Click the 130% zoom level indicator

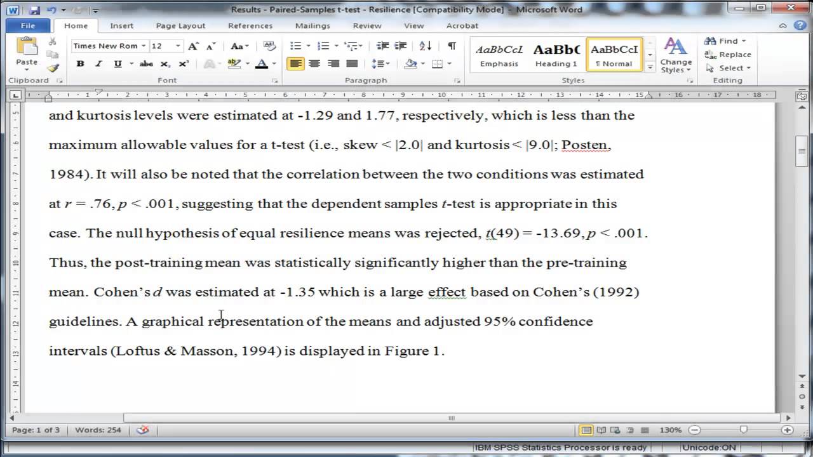point(670,430)
